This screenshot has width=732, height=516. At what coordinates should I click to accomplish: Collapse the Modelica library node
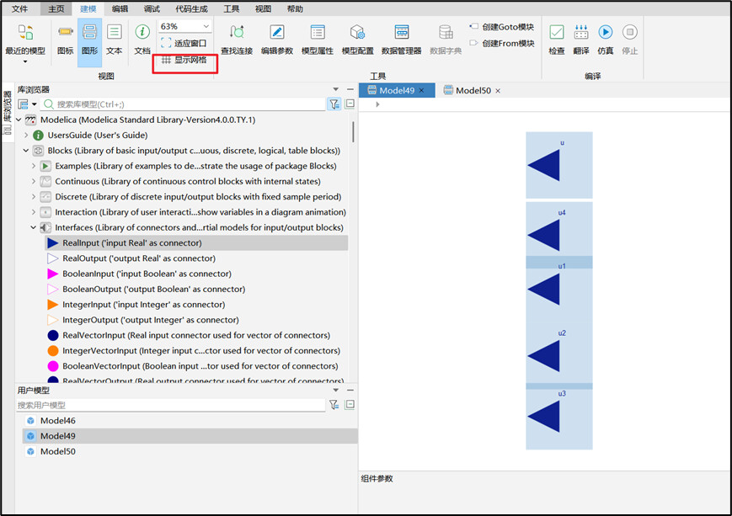click(19, 120)
